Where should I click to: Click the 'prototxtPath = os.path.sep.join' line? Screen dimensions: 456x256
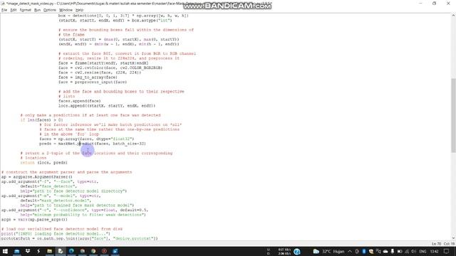pyautogui.click(x=79, y=238)
